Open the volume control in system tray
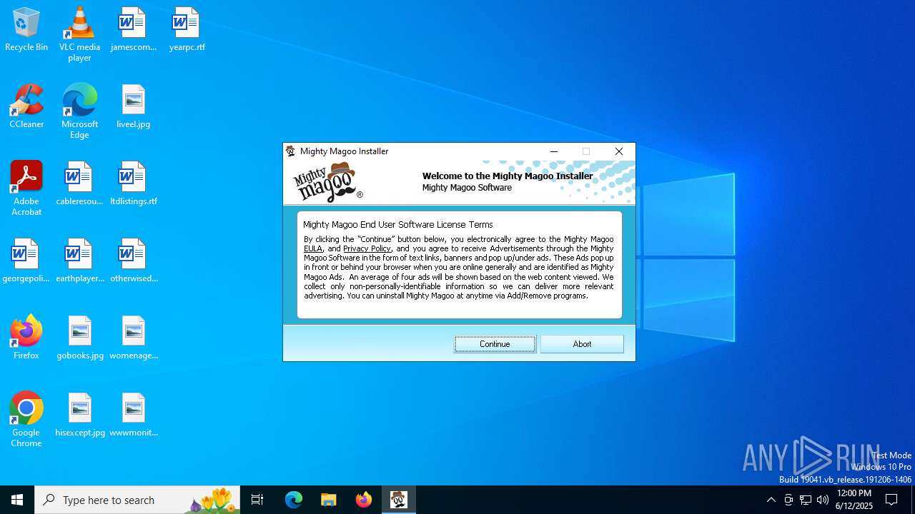915x514 pixels. coord(823,500)
